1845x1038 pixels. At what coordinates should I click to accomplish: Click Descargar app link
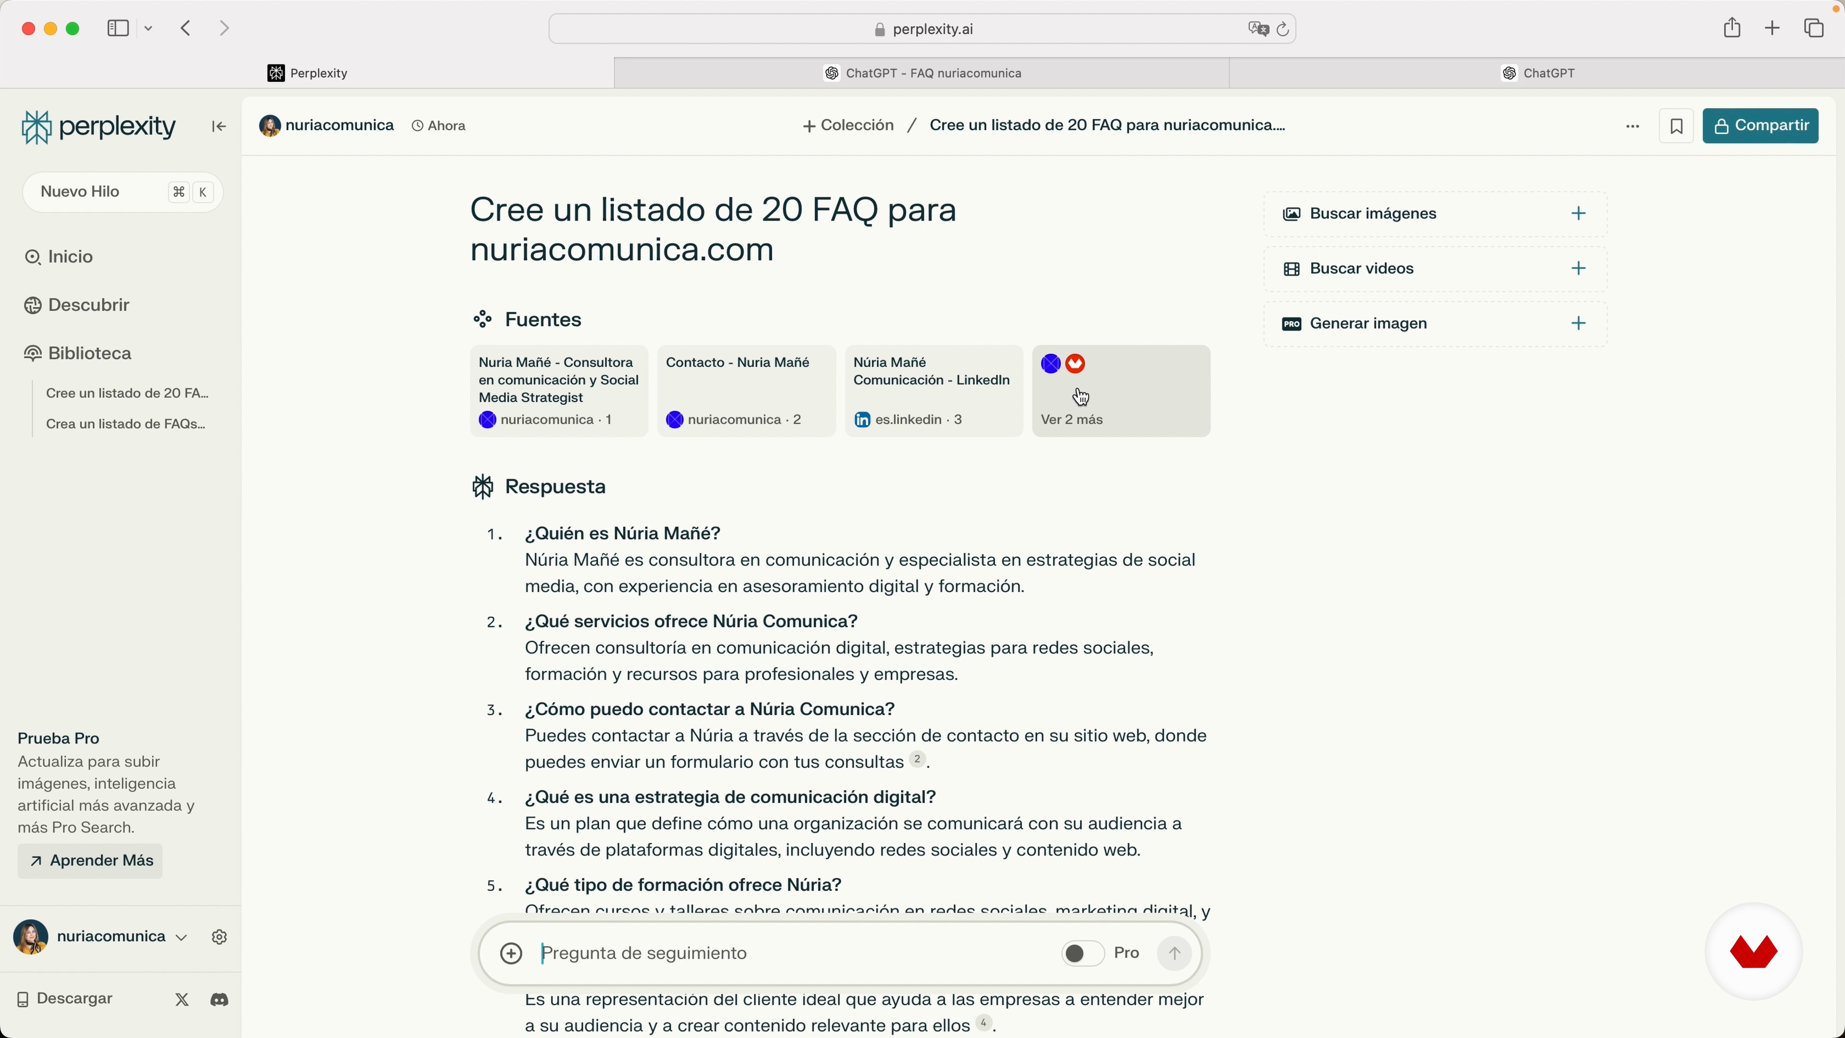pos(64,1000)
